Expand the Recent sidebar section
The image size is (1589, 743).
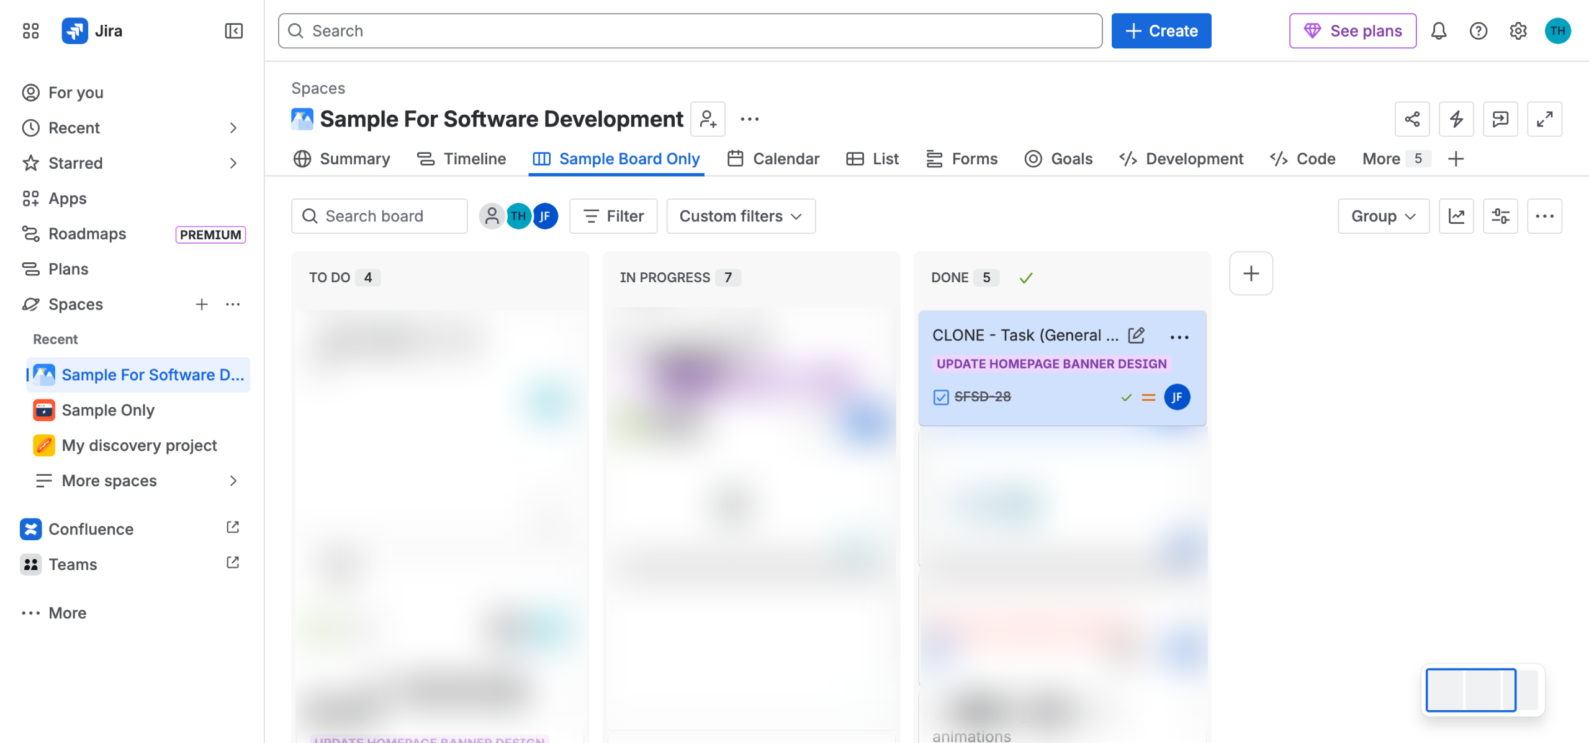pyautogui.click(x=233, y=128)
